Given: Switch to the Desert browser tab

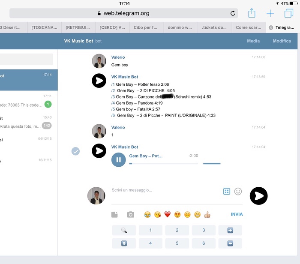Looking at the screenshot, I should [13, 27].
